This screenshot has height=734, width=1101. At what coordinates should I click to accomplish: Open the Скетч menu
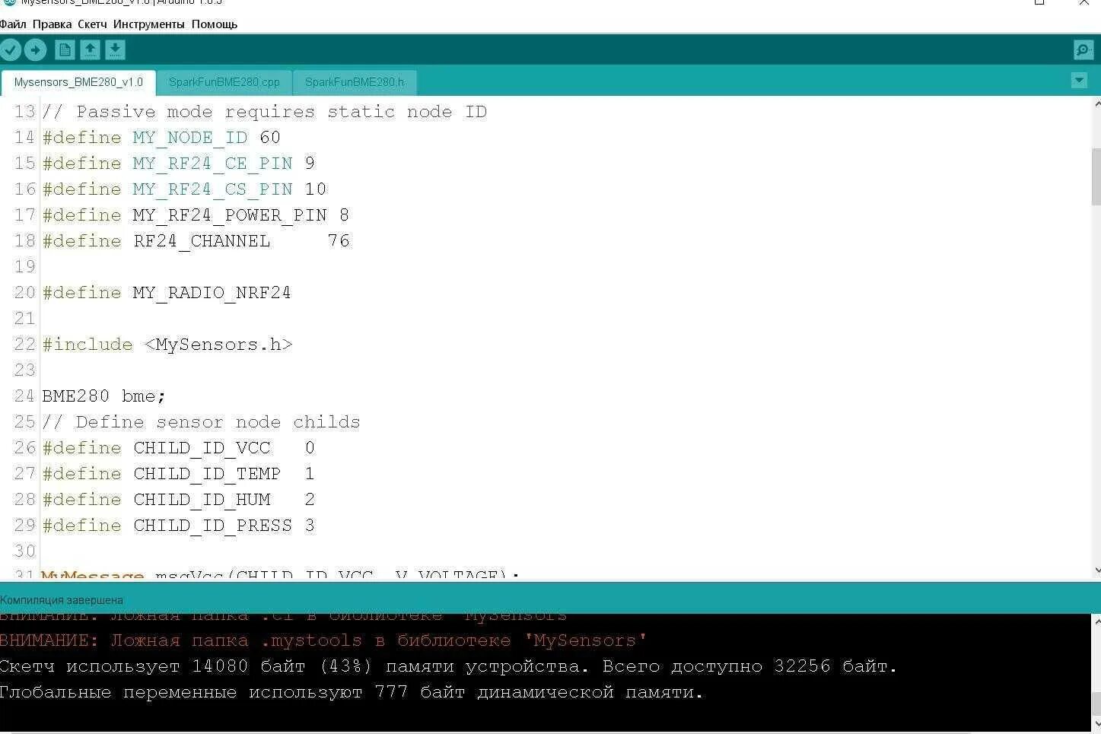tap(92, 24)
